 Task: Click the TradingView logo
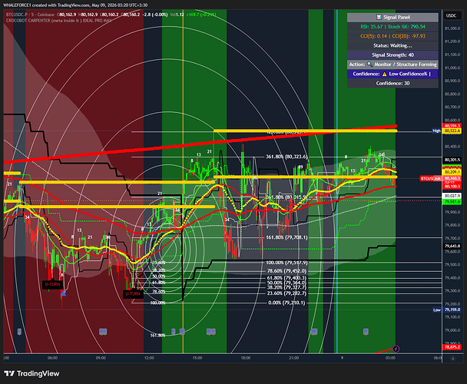click(x=31, y=373)
